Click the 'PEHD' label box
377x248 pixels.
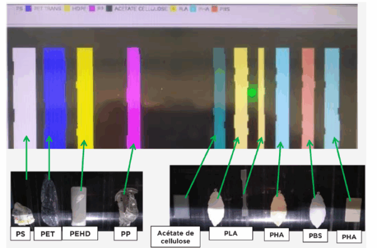(x=80, y=233)
